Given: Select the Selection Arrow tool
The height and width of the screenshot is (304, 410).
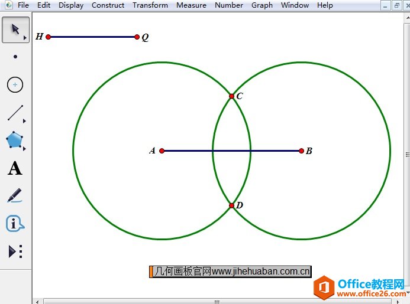Looking at the screenshot, I should [x=15, y=30].
